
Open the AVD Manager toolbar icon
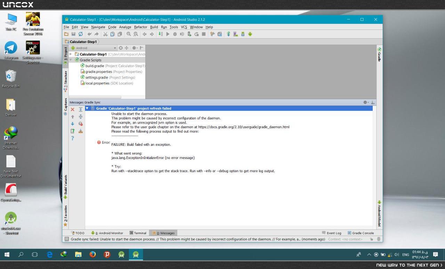pyautogui.click(x=235, y=34)
